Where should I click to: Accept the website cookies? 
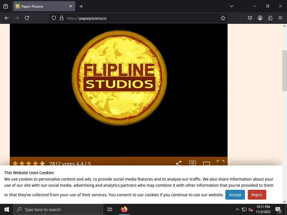[235, 195]
